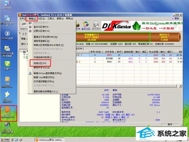
Task: Click the 终止柱面 column header
Action: click(153, 52)
